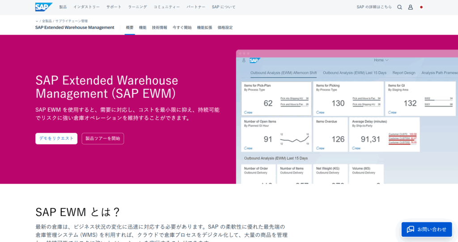Click the Items Overdue value 126

point(338,139)
